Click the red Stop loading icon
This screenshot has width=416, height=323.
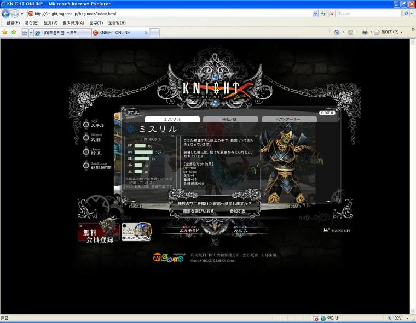[332, 14]
